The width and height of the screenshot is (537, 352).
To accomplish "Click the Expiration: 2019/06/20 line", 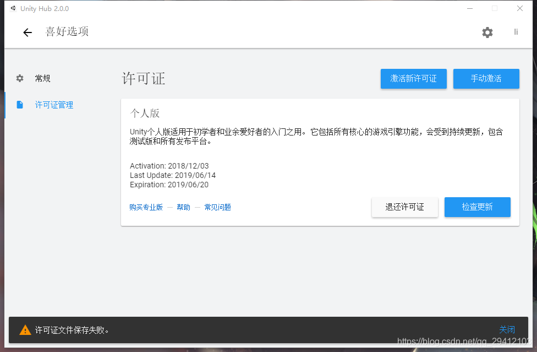I will coord(169,185).
